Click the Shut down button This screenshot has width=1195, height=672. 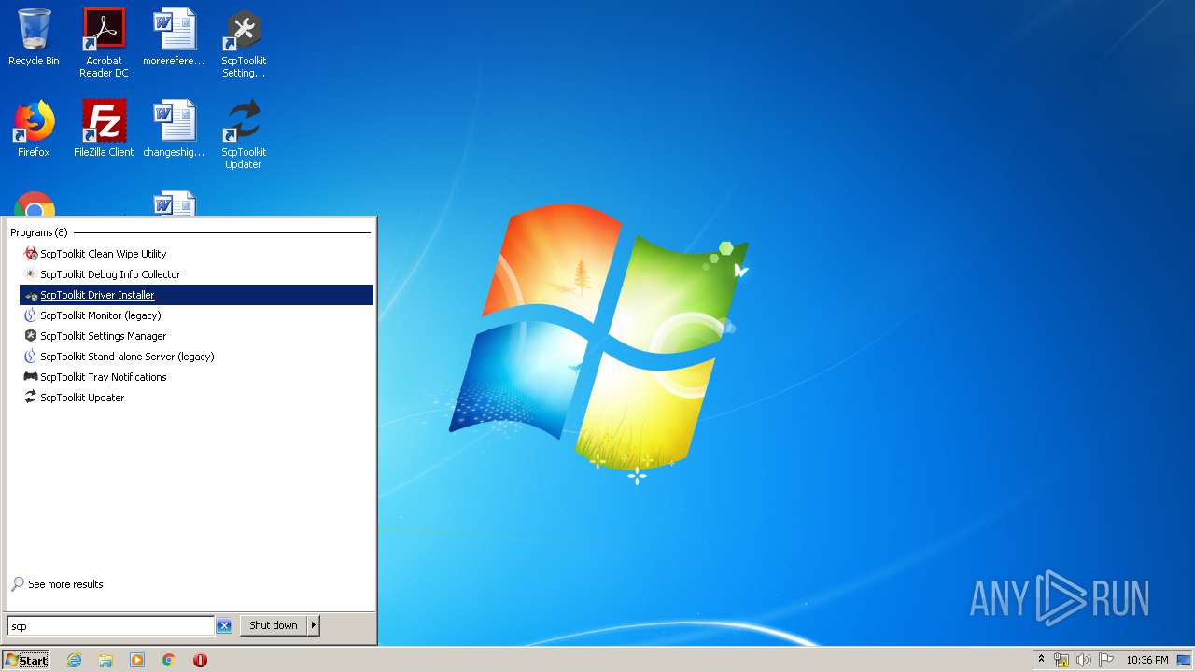[274, 625]
